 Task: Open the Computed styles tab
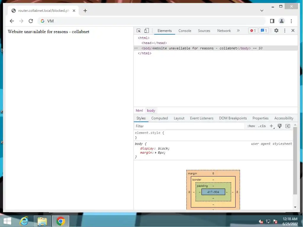tap(159, 118)
